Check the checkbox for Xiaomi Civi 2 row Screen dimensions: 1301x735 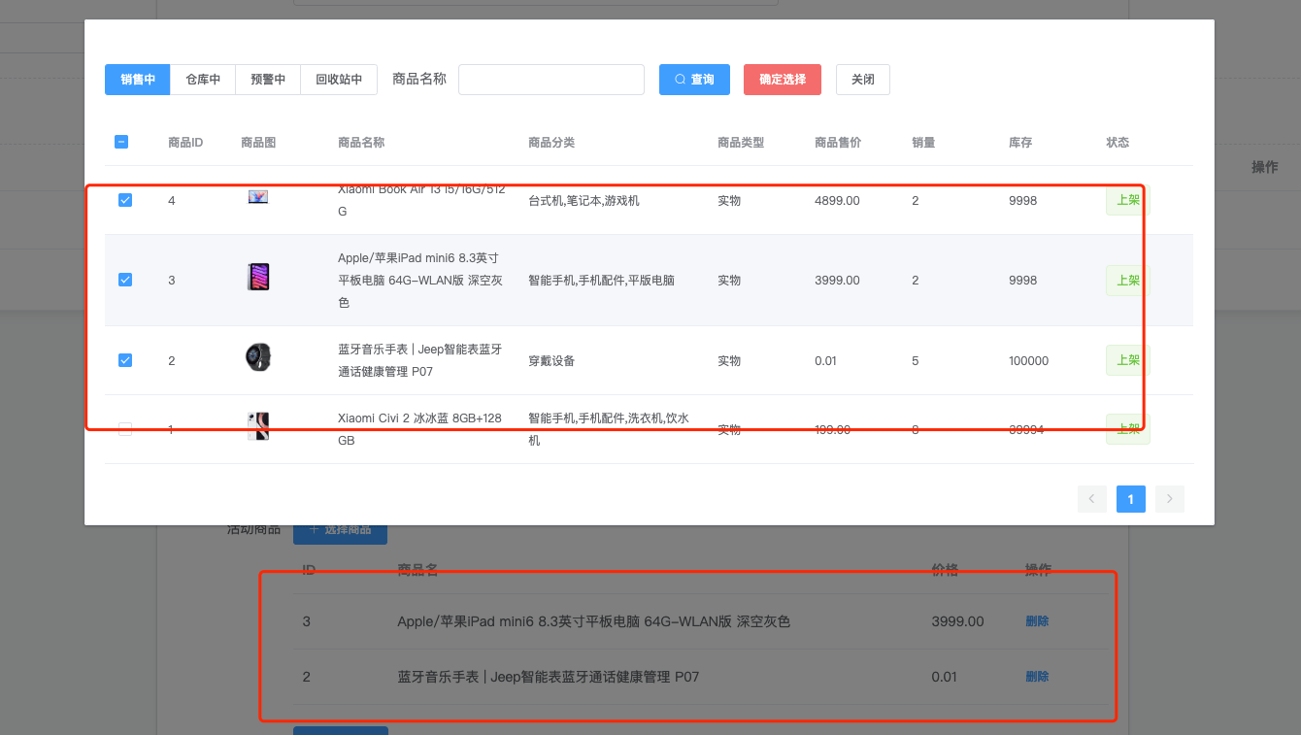click(125, 429)
